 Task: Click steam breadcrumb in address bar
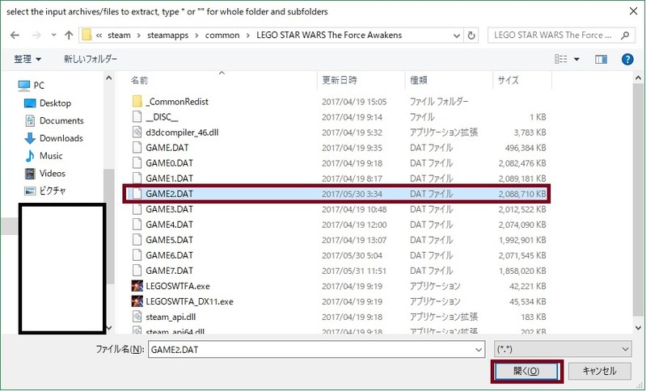point(119,36)
